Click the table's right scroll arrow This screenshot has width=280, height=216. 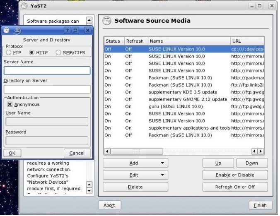coord(261,151)
